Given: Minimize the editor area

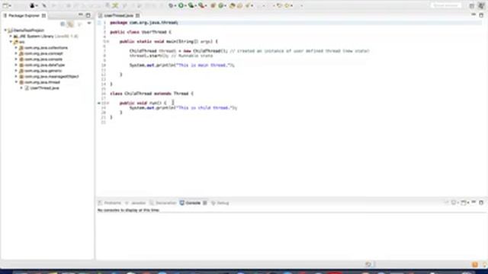Looking at the screenshot, I should 474,14.
